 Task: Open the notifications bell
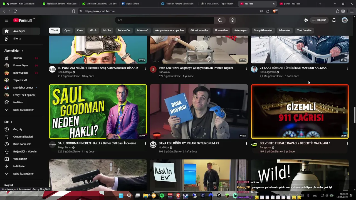click(x=334, y=20)
